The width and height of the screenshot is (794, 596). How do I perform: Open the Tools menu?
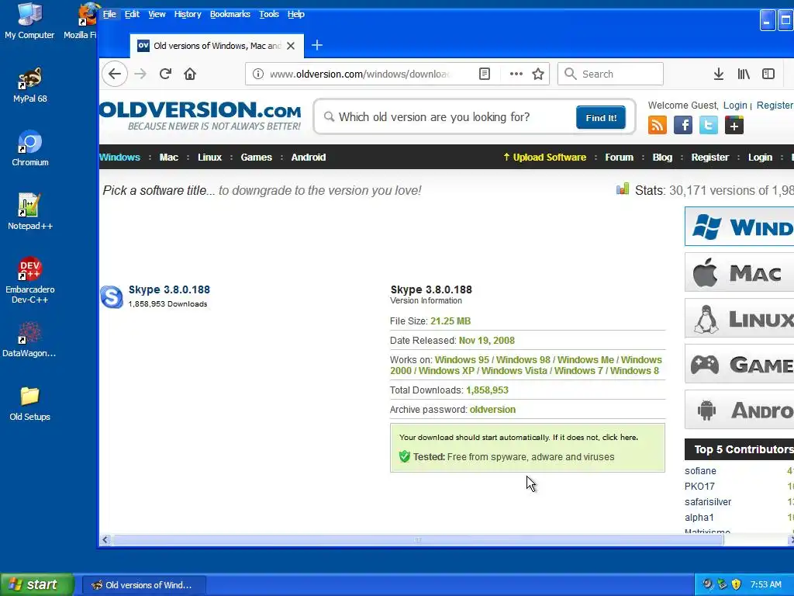269,14
